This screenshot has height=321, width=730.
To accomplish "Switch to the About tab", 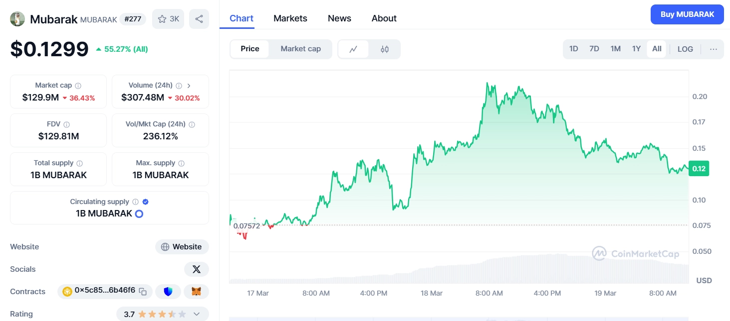I will pyautogui.click(x=384, y=18).
